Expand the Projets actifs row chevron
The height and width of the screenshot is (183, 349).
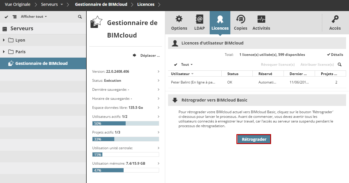pyautogui.click(x=159, y=132)
